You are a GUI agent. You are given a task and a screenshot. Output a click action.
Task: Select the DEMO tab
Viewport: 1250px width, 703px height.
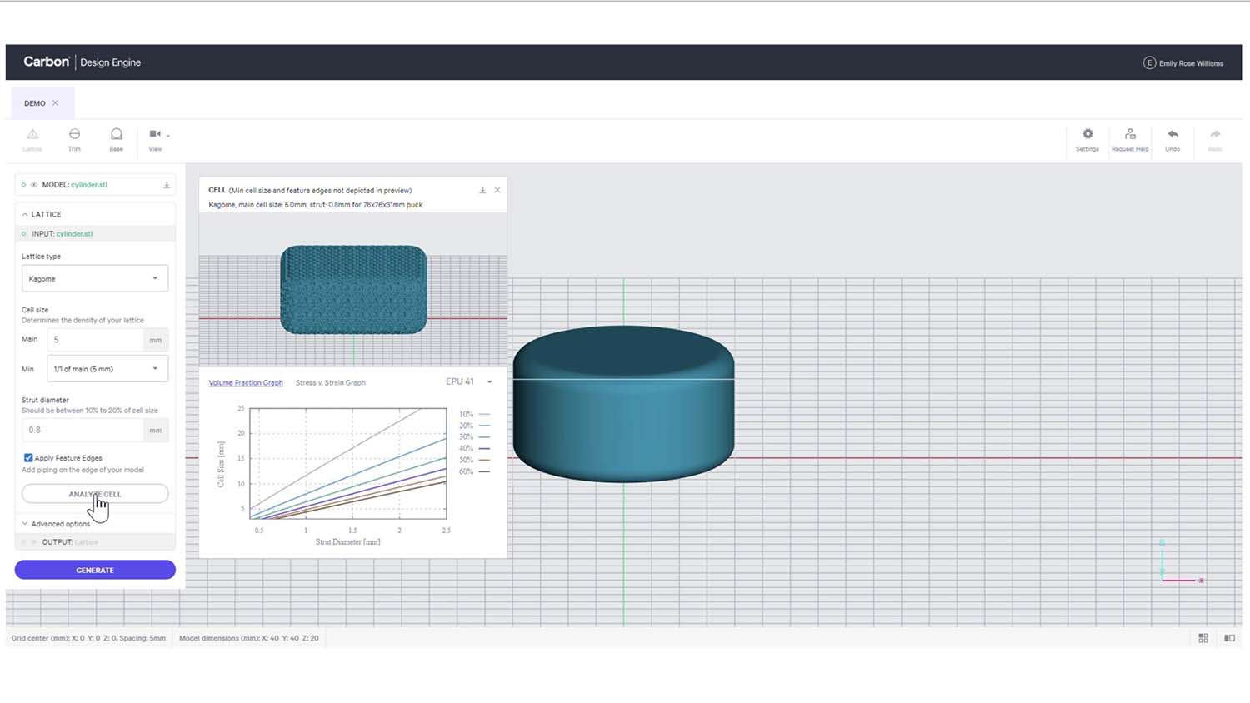click(35, 103)
